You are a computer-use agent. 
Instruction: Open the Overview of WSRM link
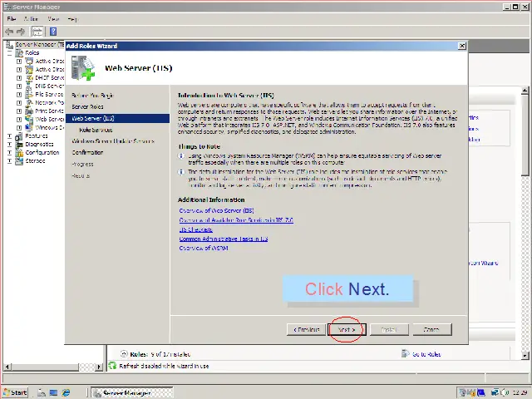[x=204, y=248]
